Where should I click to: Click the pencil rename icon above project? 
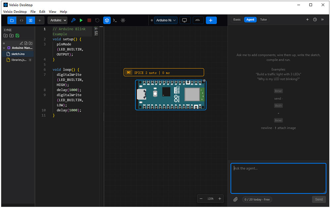click(21, 43)
